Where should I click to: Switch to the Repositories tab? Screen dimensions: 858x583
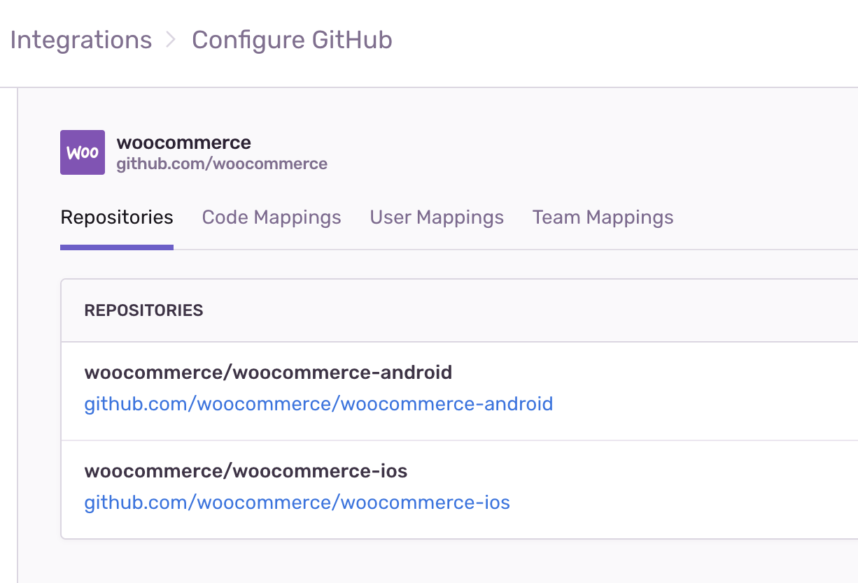pos(117,217)
